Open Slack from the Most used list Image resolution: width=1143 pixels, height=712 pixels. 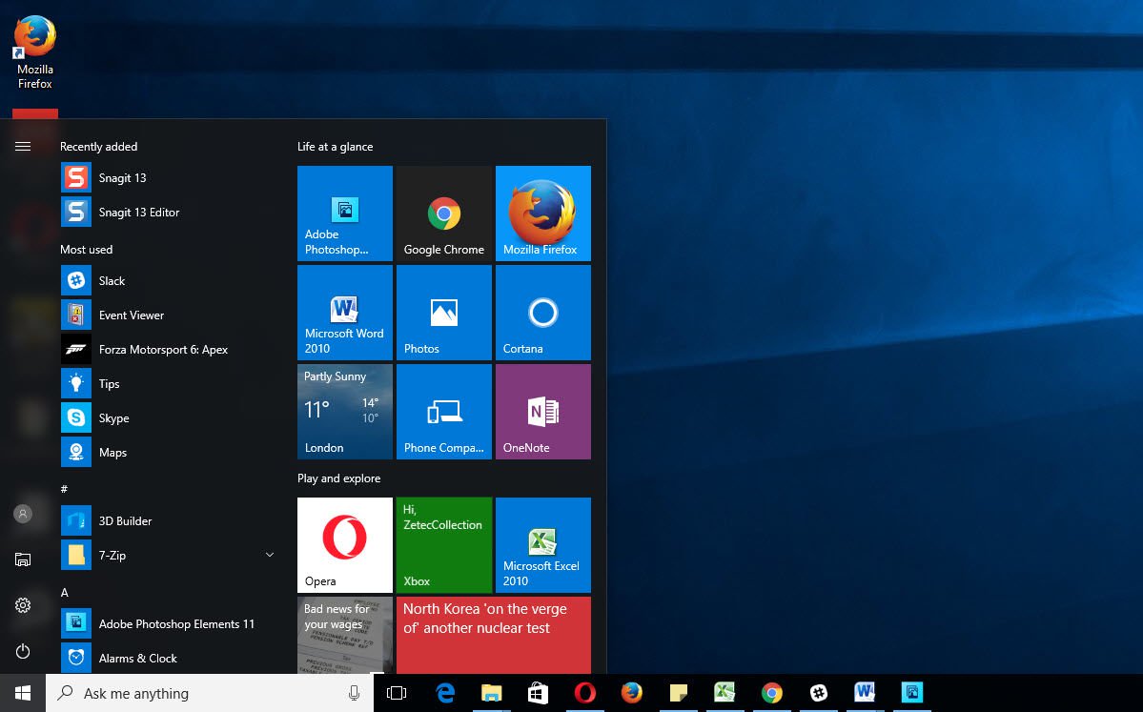112,281
